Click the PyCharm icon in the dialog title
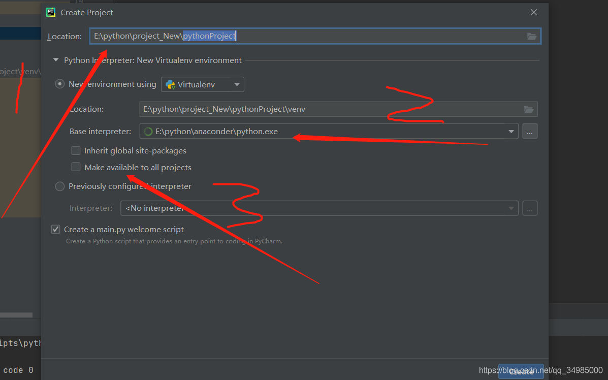The width and height of the screenshot is (608, 380). click(x=51, y=12)
